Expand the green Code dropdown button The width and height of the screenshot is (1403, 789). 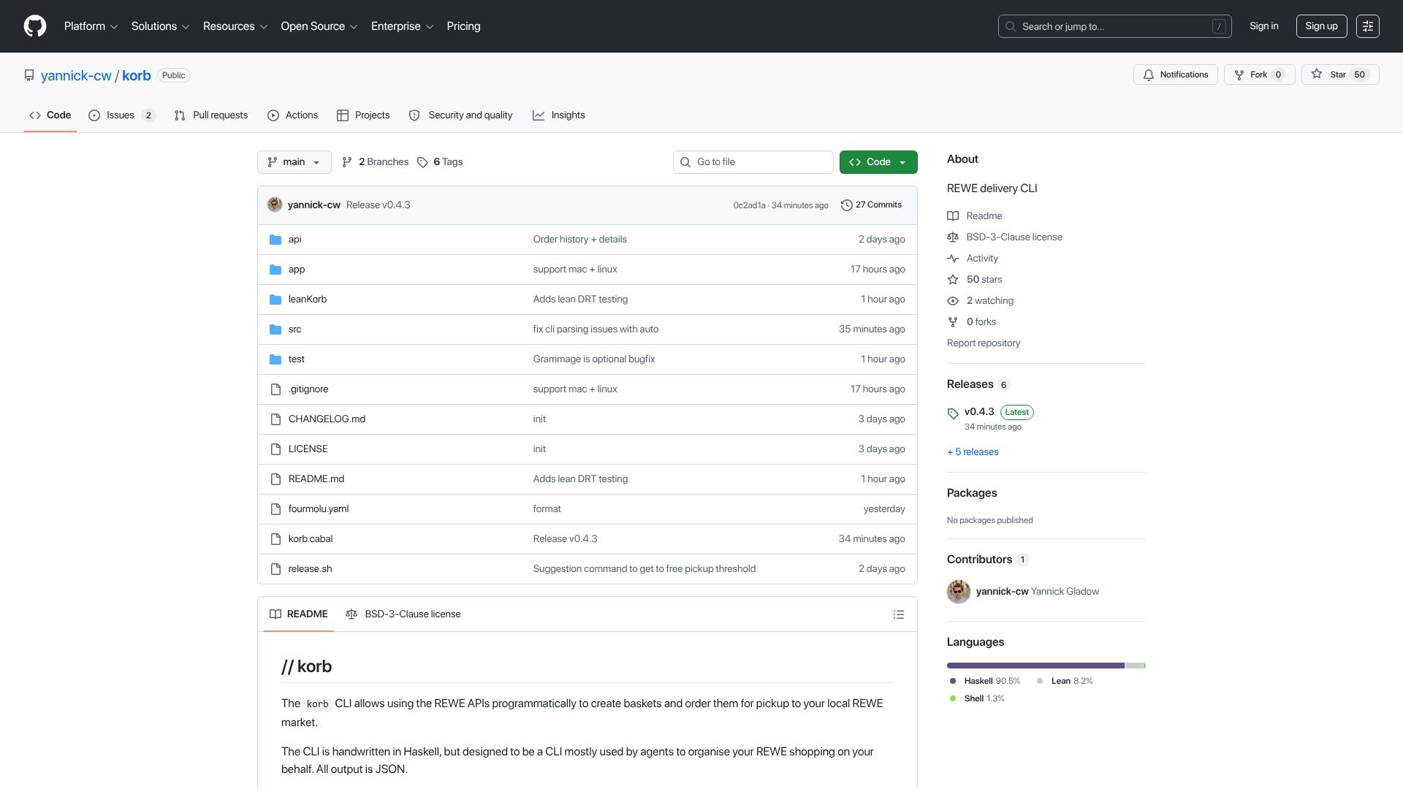pos(878,162)
